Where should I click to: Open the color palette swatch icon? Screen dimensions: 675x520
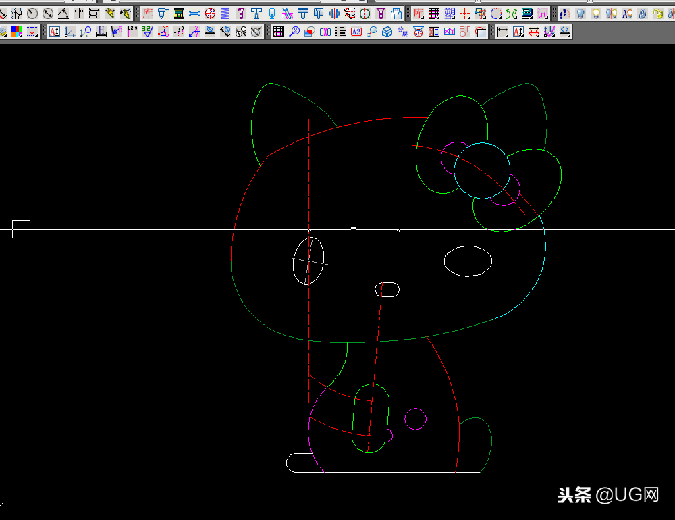pyautogui.click(x=17, y=32)
